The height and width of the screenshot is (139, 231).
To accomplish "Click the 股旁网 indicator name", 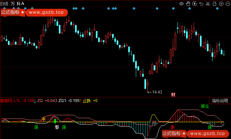I will pos(6,101).
